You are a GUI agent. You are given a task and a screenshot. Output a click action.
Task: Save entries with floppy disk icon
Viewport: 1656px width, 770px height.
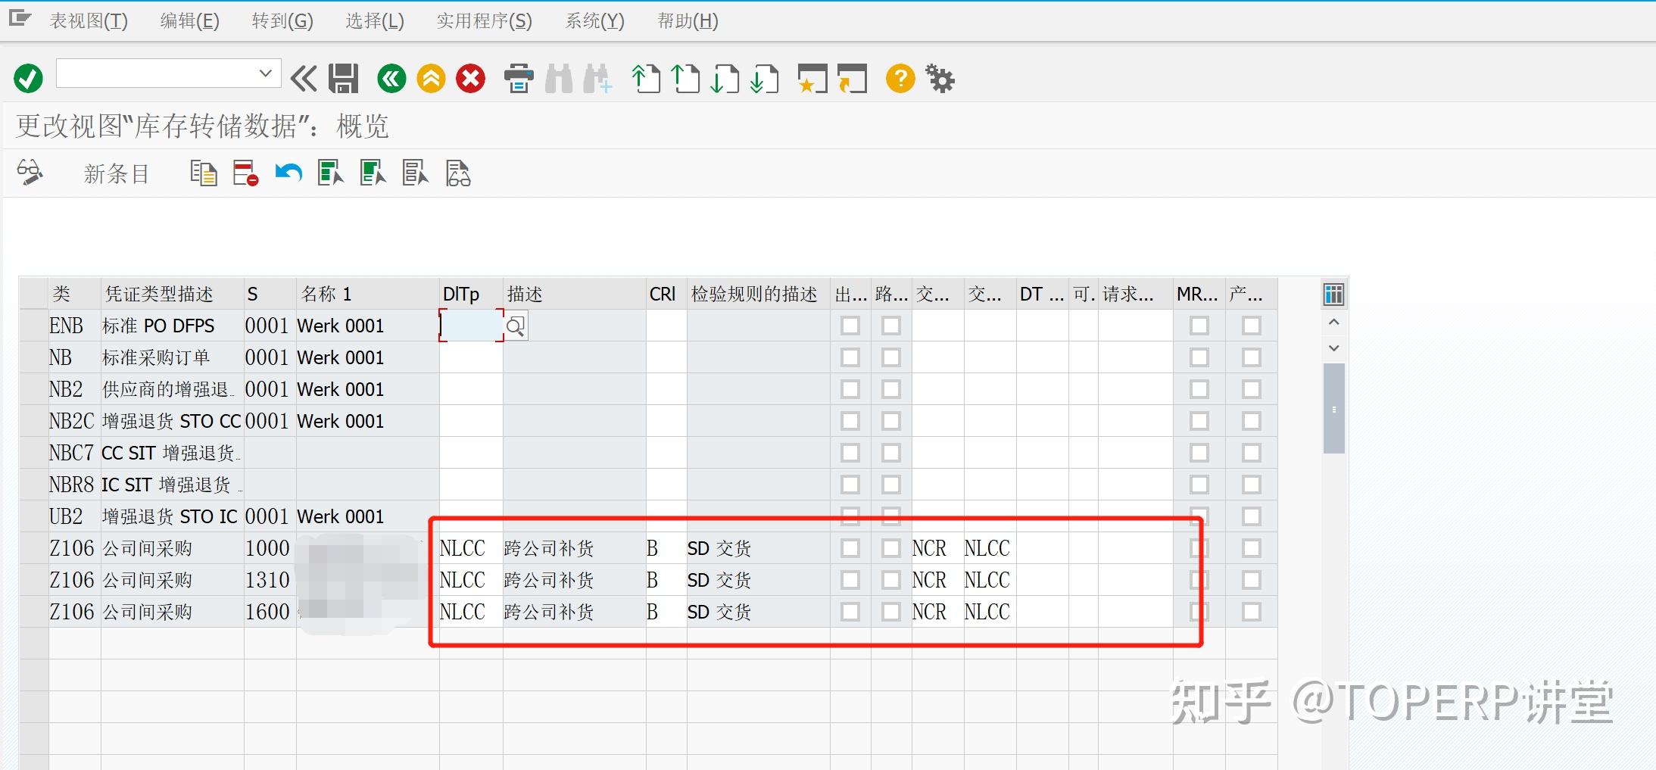tap(345, 78)
